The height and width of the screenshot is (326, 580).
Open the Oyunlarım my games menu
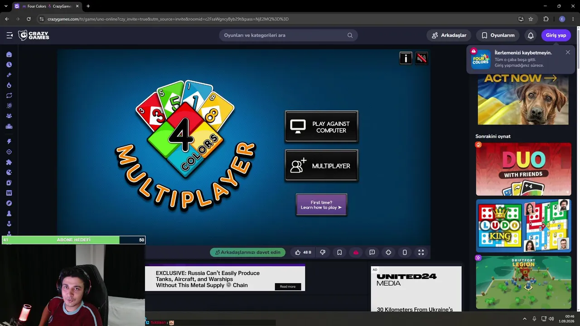click(x=498, y=35)
